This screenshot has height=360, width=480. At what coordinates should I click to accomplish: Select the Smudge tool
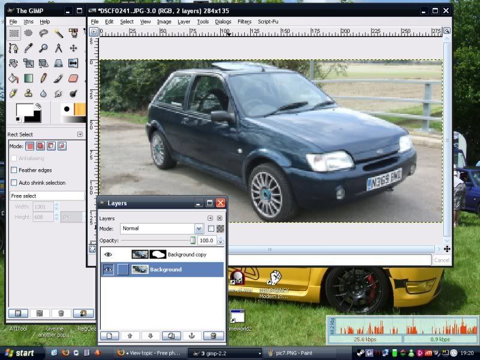(x=58, y=94)
